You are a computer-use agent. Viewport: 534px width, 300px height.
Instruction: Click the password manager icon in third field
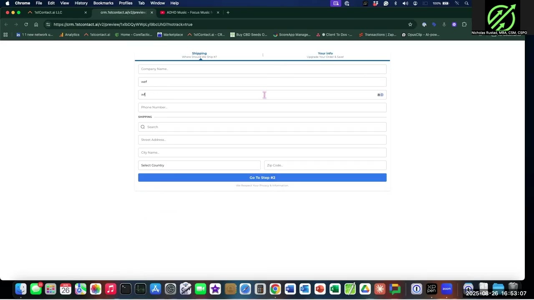pyautogui.click(x=380, y=95)
